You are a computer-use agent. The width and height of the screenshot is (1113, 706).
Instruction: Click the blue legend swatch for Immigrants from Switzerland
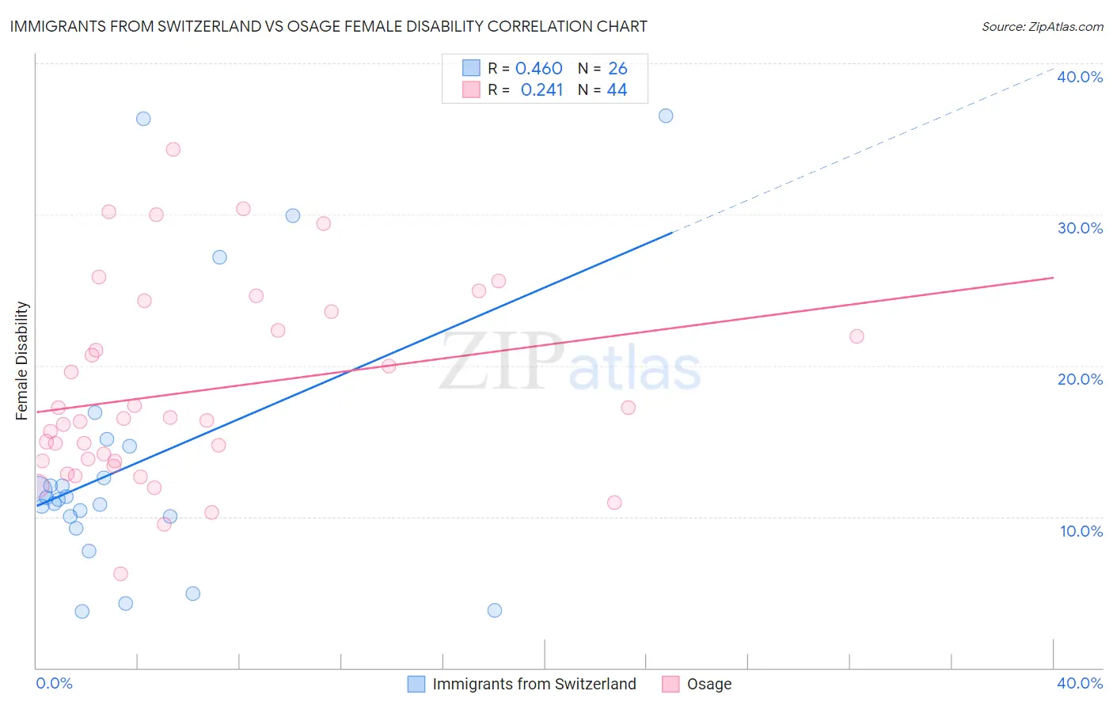click(416, 684)
